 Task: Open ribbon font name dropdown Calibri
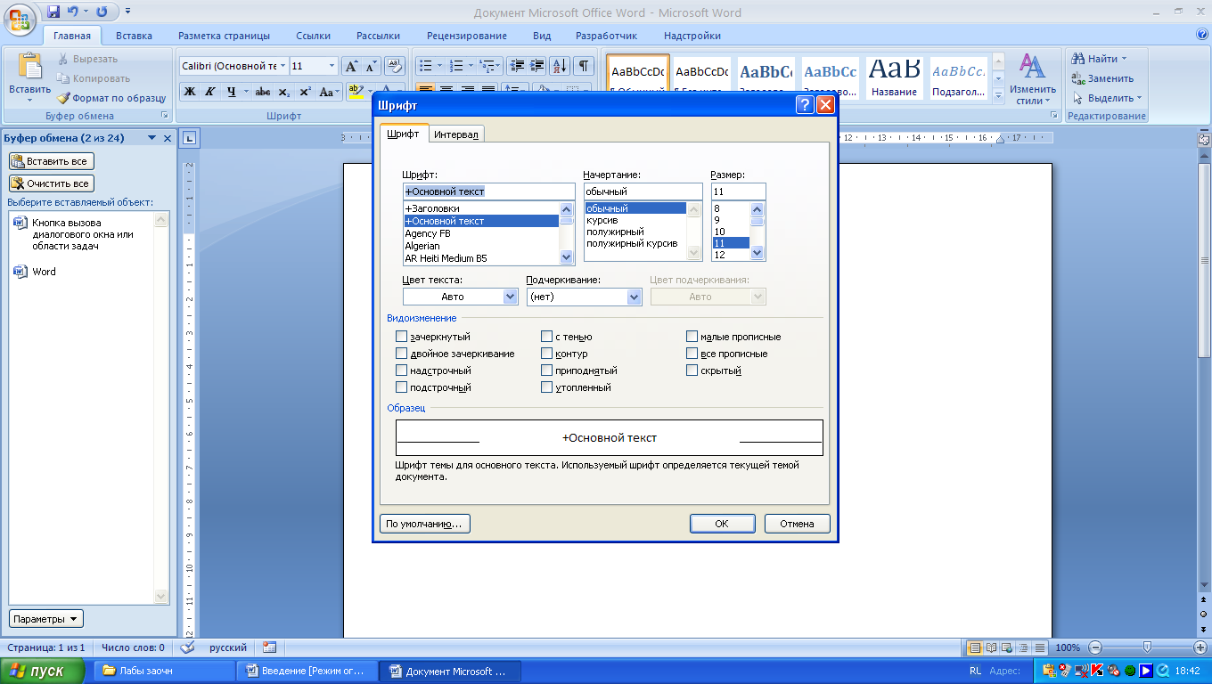[x=283, y=66]
